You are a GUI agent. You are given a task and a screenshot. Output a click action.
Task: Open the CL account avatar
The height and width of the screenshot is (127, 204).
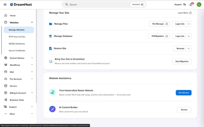[199, 4]
